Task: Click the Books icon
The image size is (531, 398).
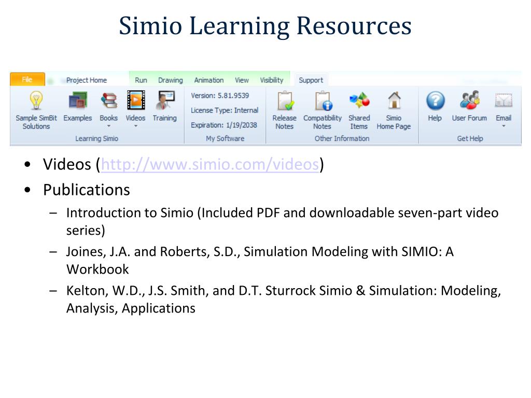Action: [109, 101]
